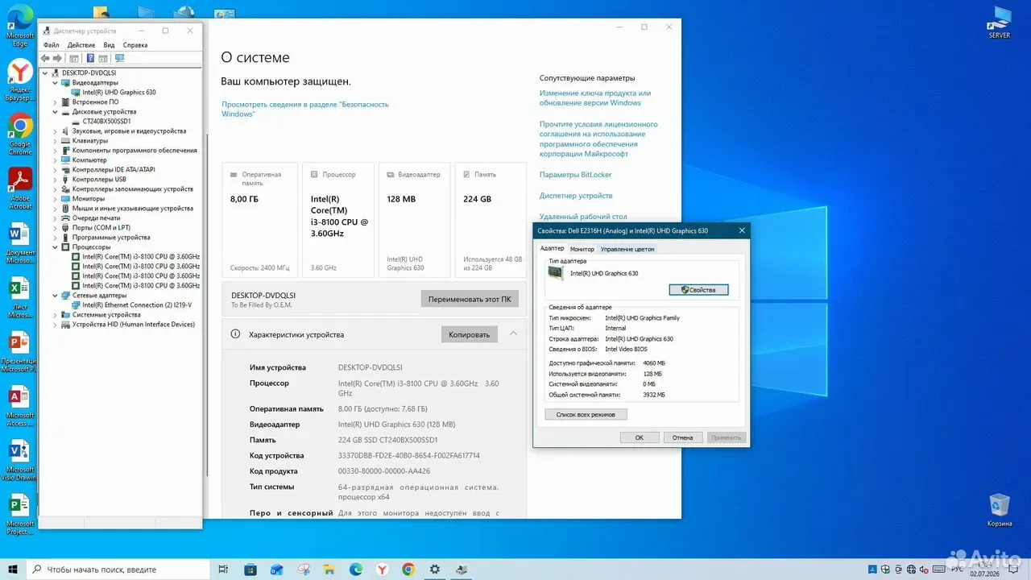Open the PowerPoint presentation desktop icon
This screenshot has height=580, width=1031.
coord(20,352)
